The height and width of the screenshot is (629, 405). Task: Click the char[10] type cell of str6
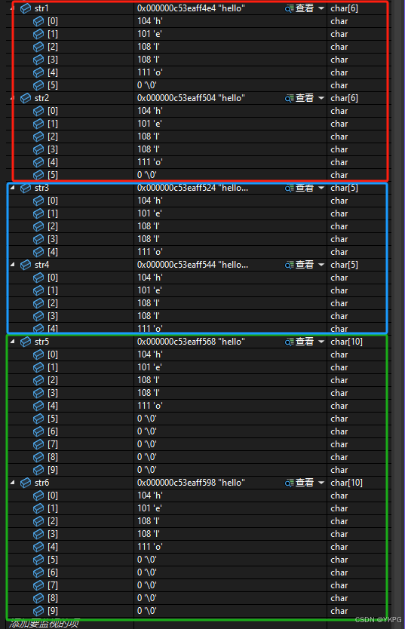point(346,483)
